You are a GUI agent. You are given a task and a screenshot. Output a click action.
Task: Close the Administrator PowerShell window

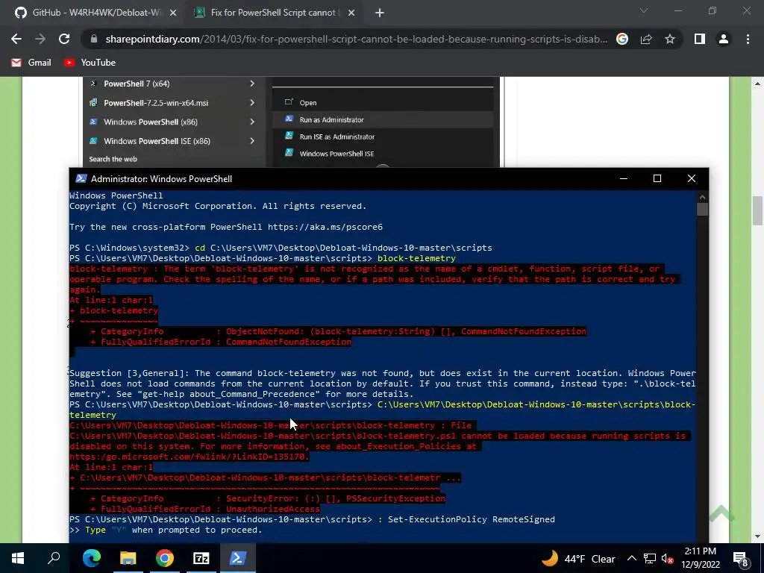(691, 178)
